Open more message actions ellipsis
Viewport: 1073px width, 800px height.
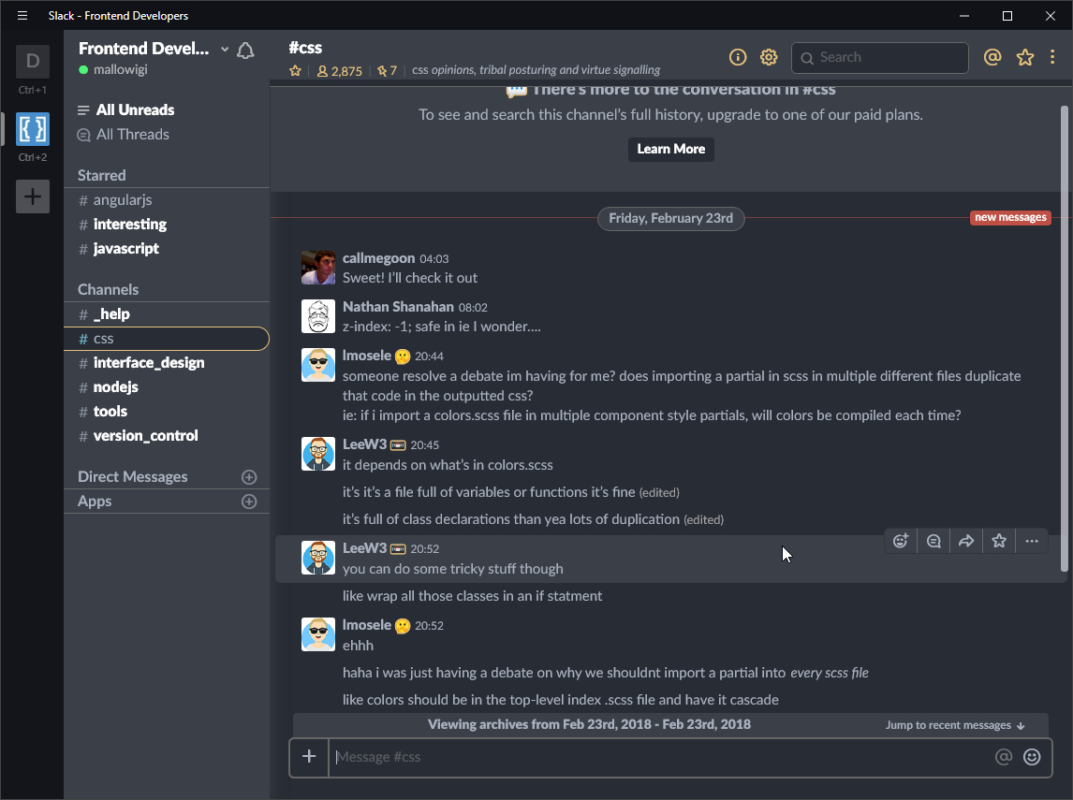click(1032, 542)
